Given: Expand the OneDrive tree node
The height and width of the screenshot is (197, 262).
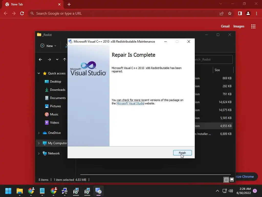Looking at the screenshot, I should (x=39, y=133).
